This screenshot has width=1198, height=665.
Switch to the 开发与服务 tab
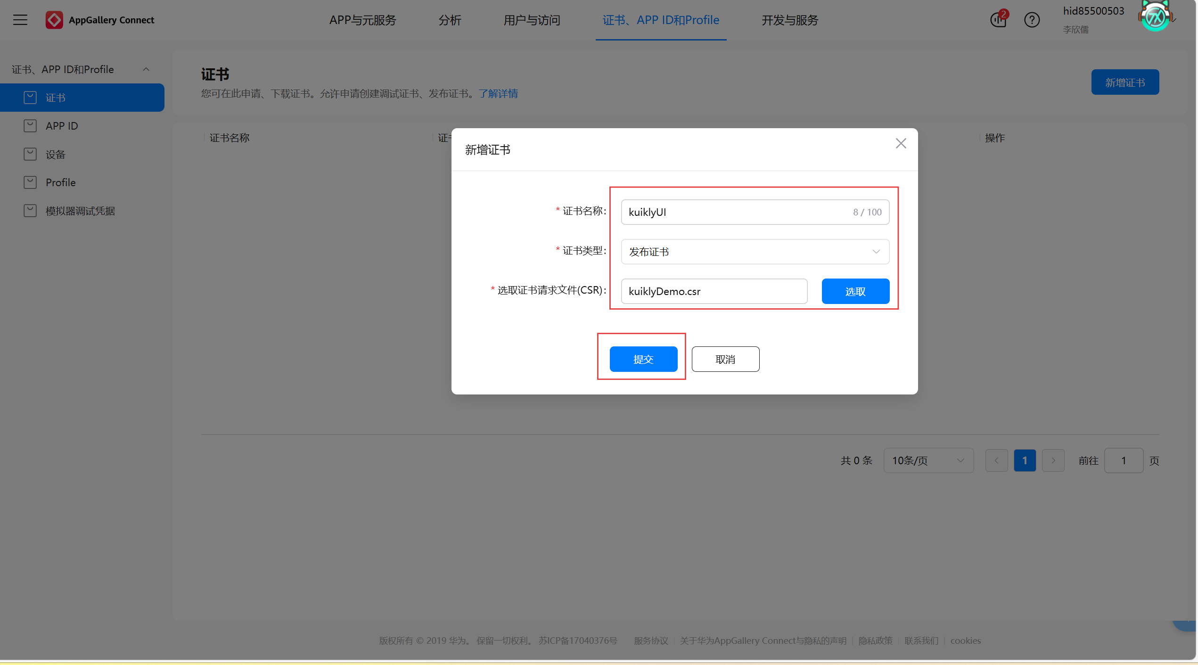coord(790,20)
